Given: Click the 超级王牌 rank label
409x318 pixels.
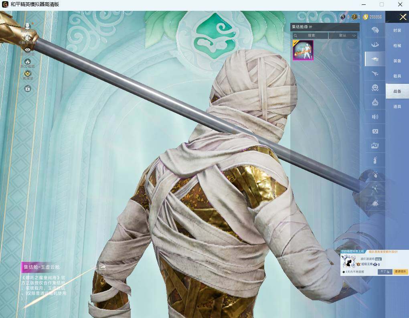Looking at the screenshot, I should click(x=367, y=264).
